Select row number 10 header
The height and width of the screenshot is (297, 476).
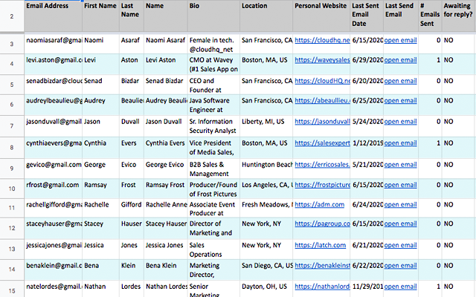12,189
